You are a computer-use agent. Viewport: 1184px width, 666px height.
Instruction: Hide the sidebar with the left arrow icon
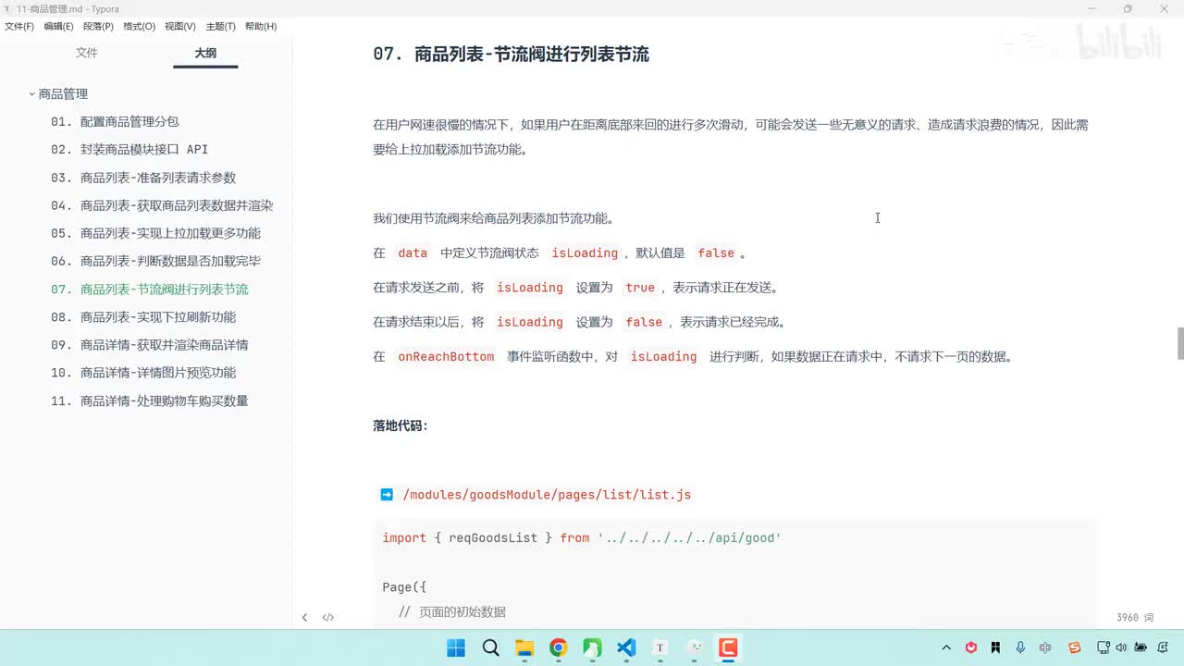[304, 617]
